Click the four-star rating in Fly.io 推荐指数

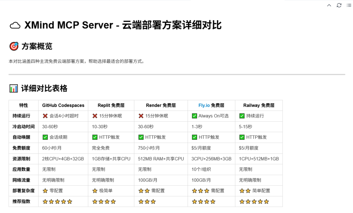pyautogui.click(x=204, y=202)
